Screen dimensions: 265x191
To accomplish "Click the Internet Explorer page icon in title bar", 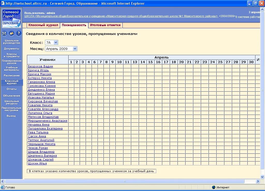I will [2, 3].
